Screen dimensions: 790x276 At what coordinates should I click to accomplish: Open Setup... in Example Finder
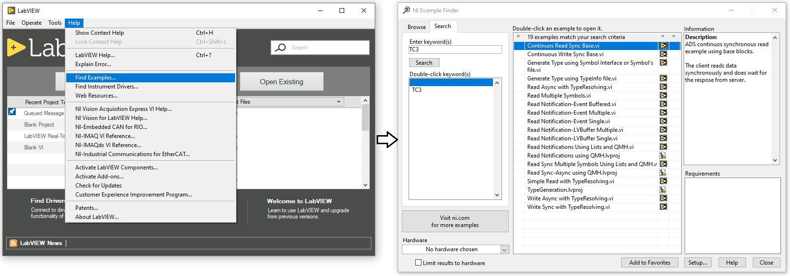[698, 263]
